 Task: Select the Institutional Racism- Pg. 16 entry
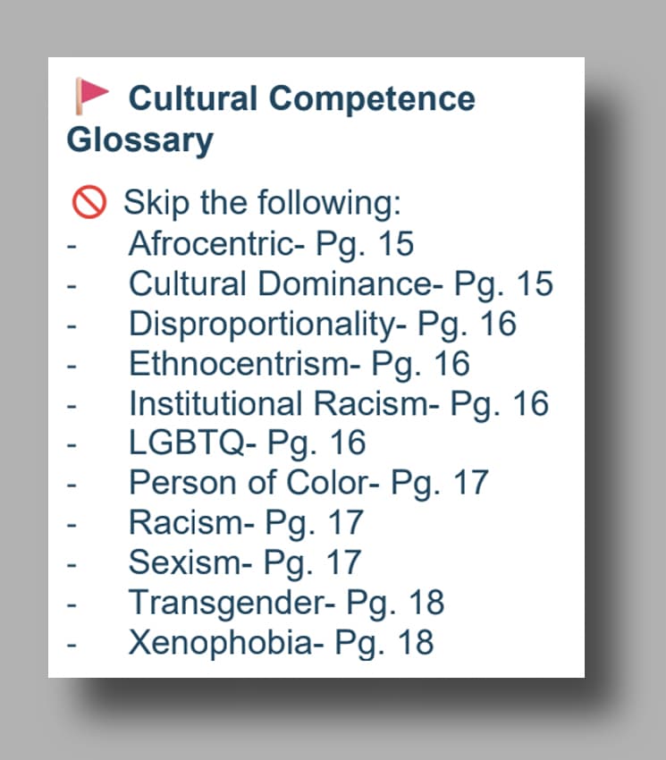338,403
